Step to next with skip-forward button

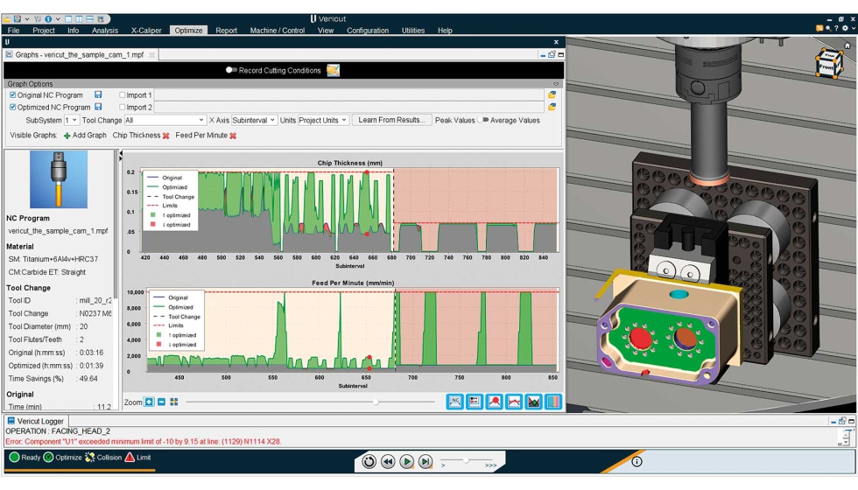[x=425, y=462]
